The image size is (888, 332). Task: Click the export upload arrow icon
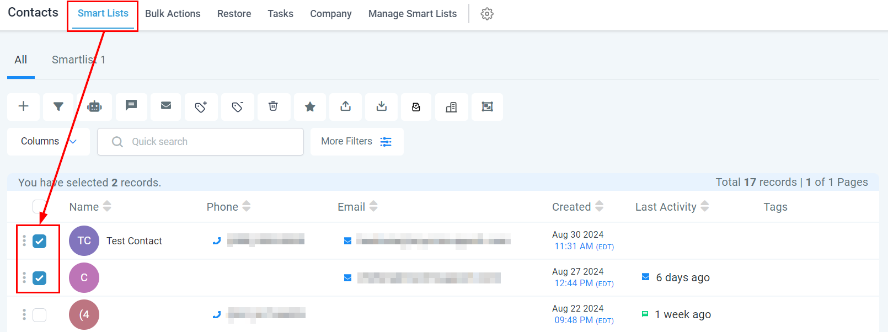(346, 106)
